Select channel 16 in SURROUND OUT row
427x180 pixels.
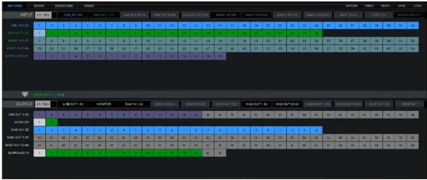coord(220,57)
